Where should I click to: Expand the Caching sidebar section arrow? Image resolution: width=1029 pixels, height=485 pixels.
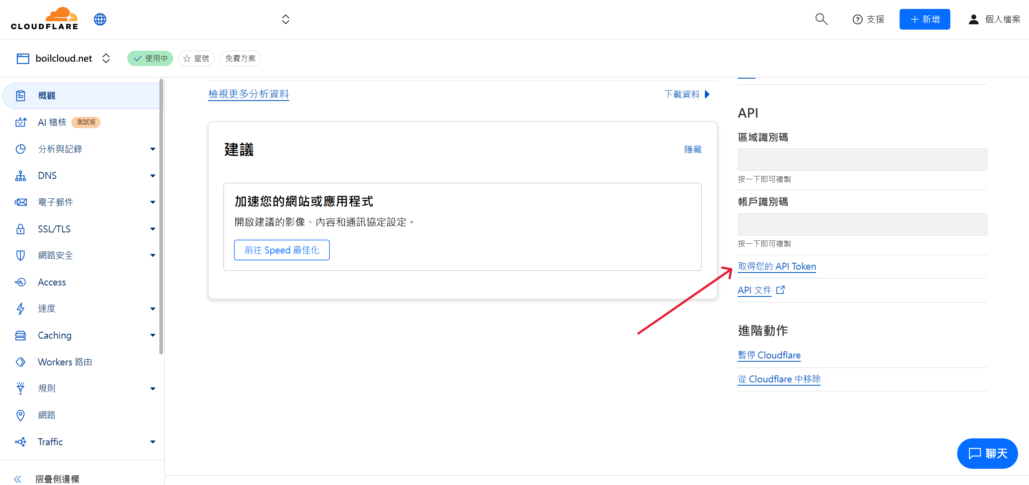pos(153,335)
